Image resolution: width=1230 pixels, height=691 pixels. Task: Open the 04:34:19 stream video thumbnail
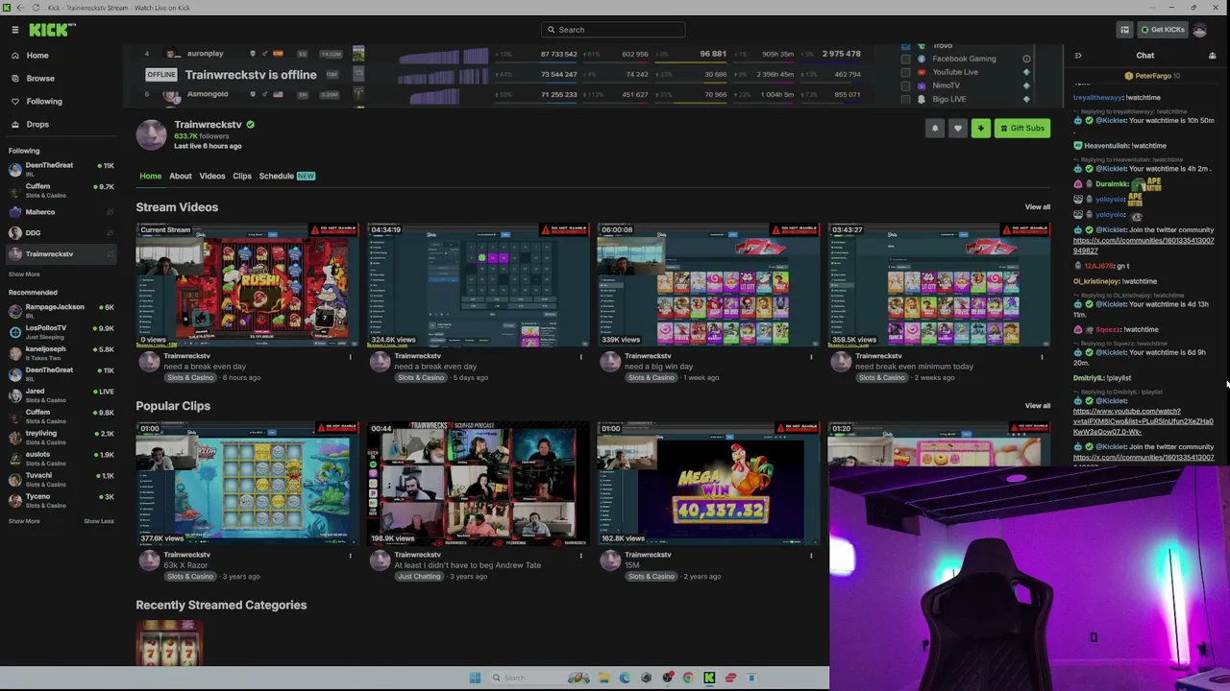tap(478, 284)
